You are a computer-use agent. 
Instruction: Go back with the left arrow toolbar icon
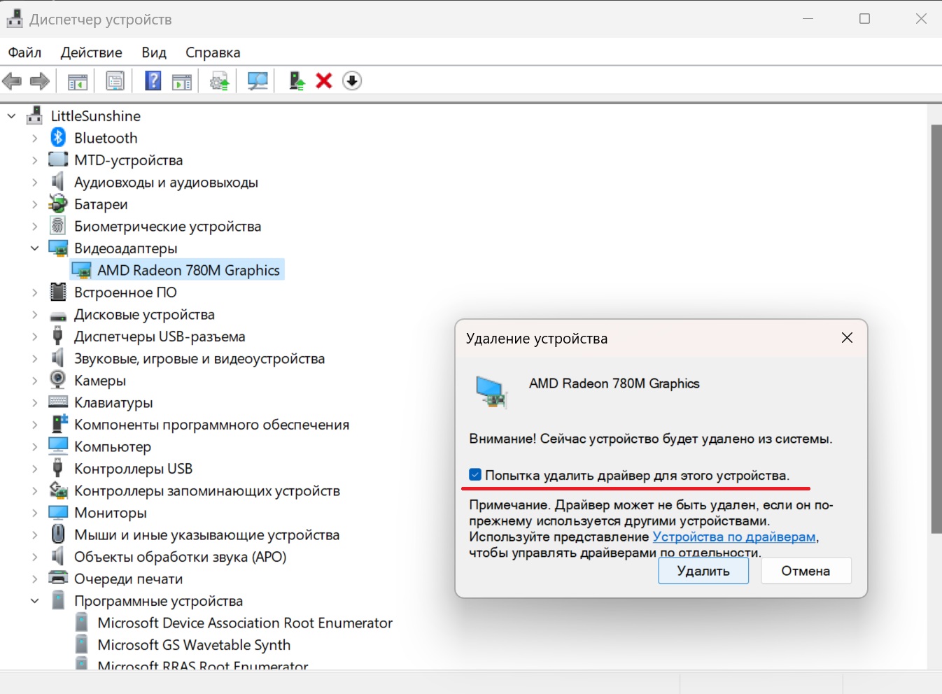click(12, 81)
